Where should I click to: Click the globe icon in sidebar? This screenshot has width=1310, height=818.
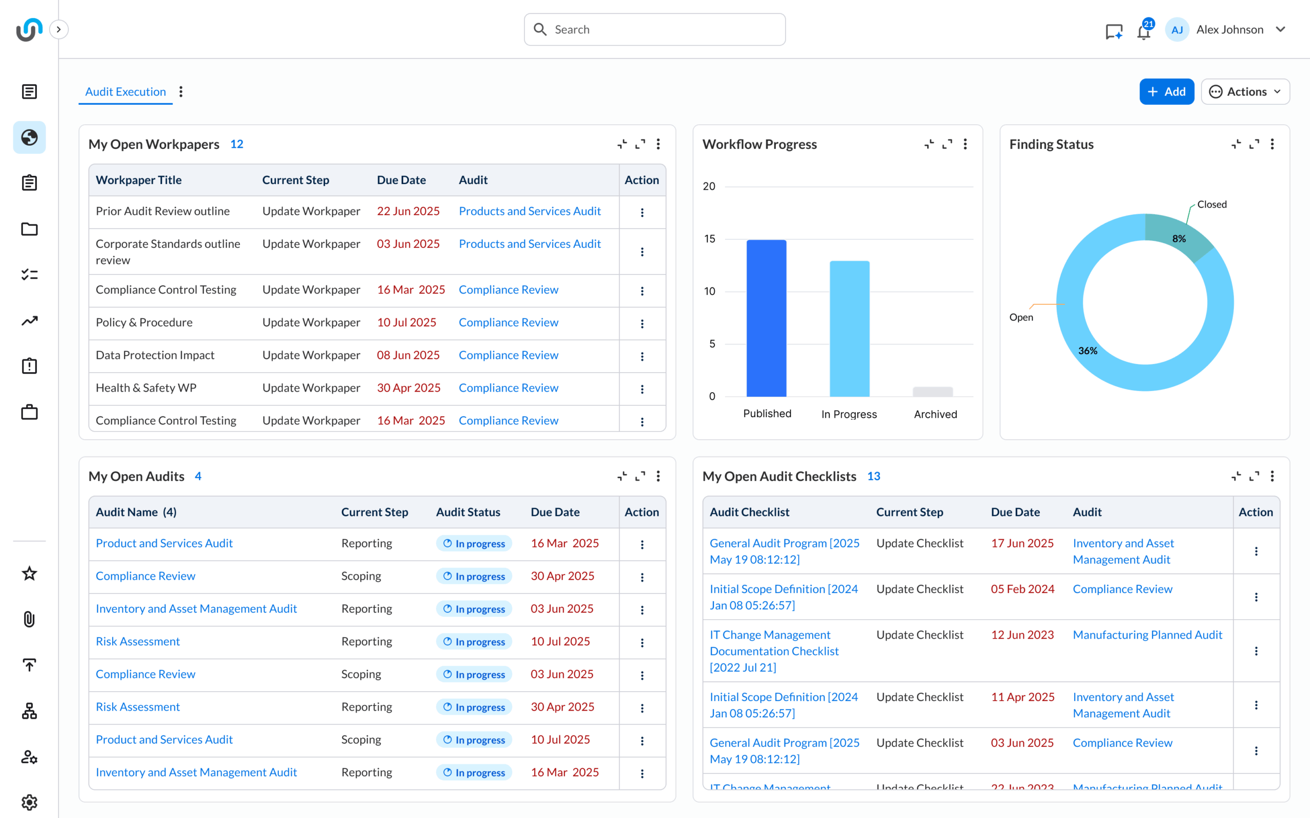pos(29,138)
